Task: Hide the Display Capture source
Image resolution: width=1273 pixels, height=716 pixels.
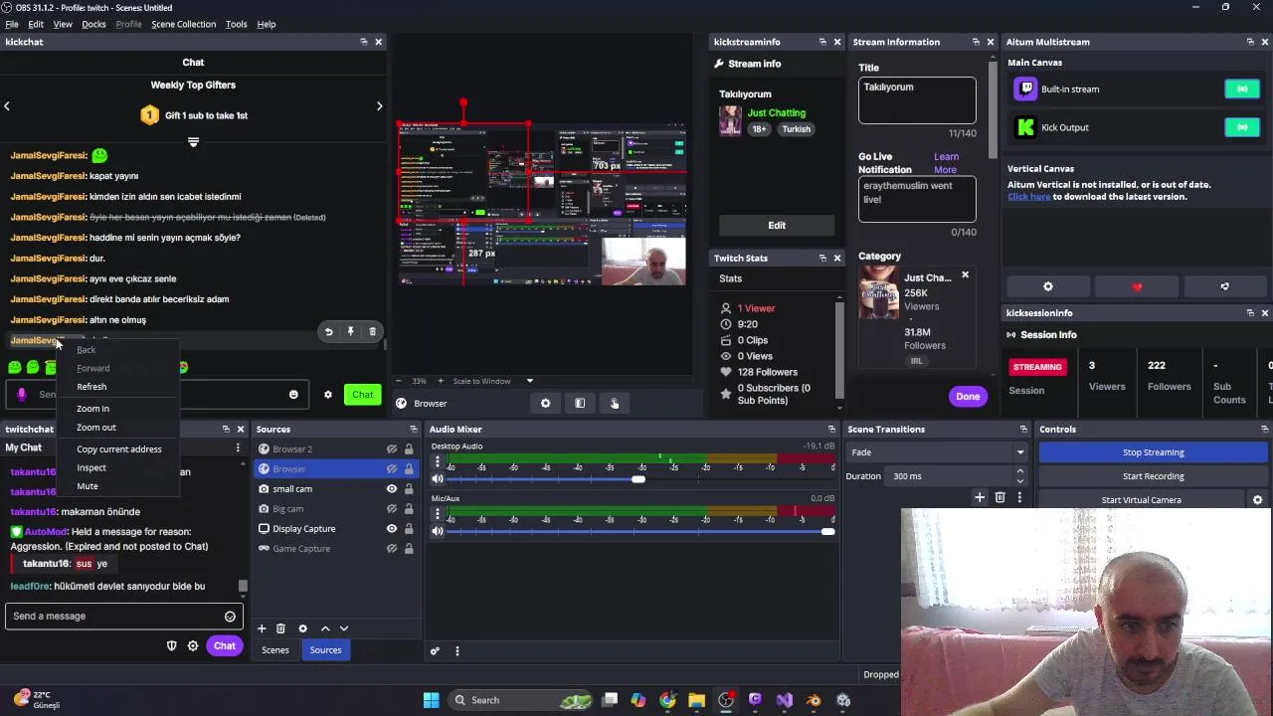Action: [x=392, y=529]
